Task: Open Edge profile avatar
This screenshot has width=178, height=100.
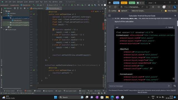Action: tap(164, 7)
